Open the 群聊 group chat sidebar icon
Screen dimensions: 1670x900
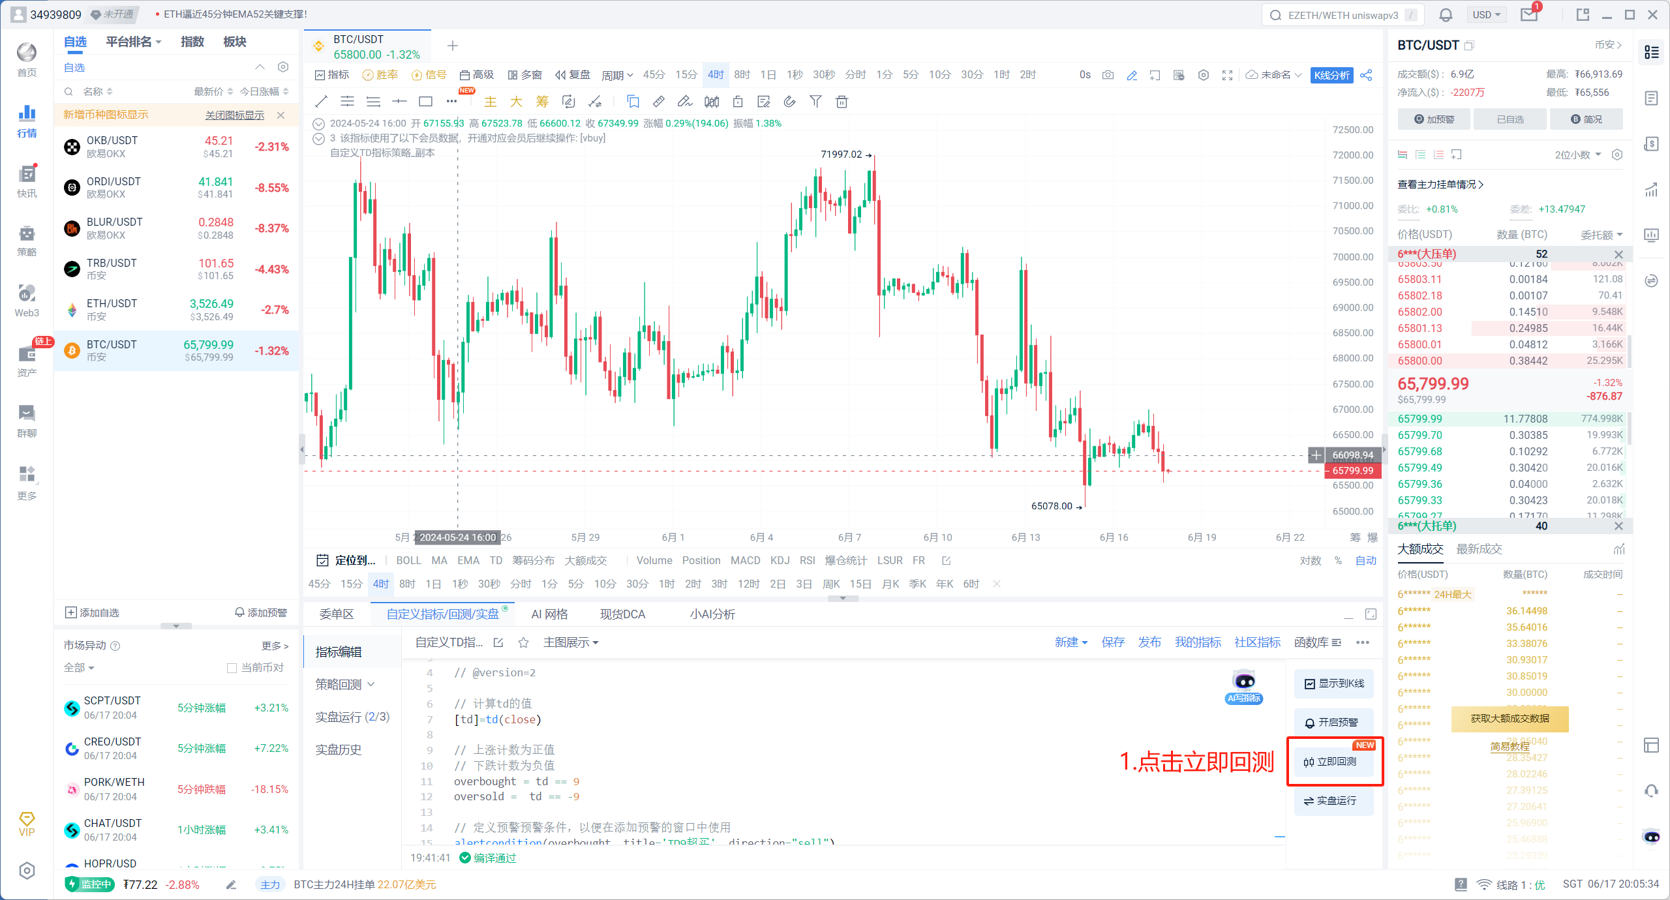tap(27, 421)
